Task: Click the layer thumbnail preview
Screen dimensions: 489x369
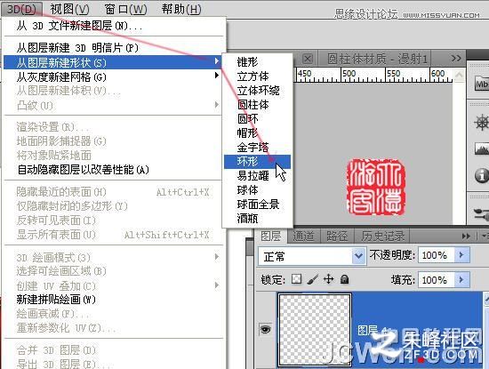Action: (x=315, y=329)
